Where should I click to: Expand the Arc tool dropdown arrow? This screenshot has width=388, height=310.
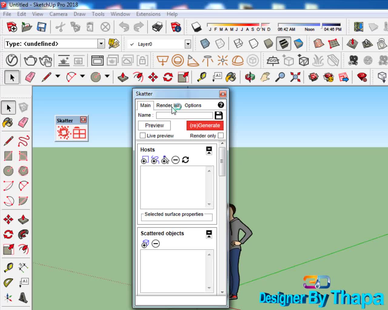pos(82,76)
